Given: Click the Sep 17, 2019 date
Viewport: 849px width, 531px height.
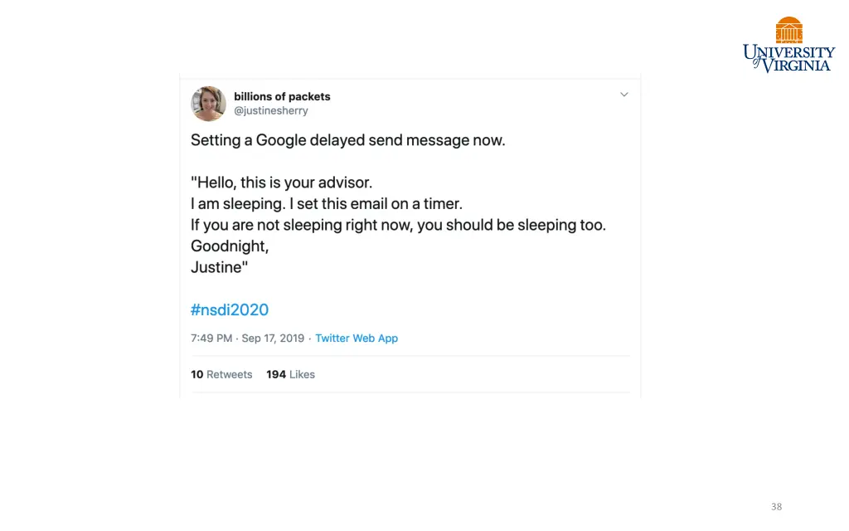Looking at the screenshot, I should pyautogui.click(x=273, y=339).
